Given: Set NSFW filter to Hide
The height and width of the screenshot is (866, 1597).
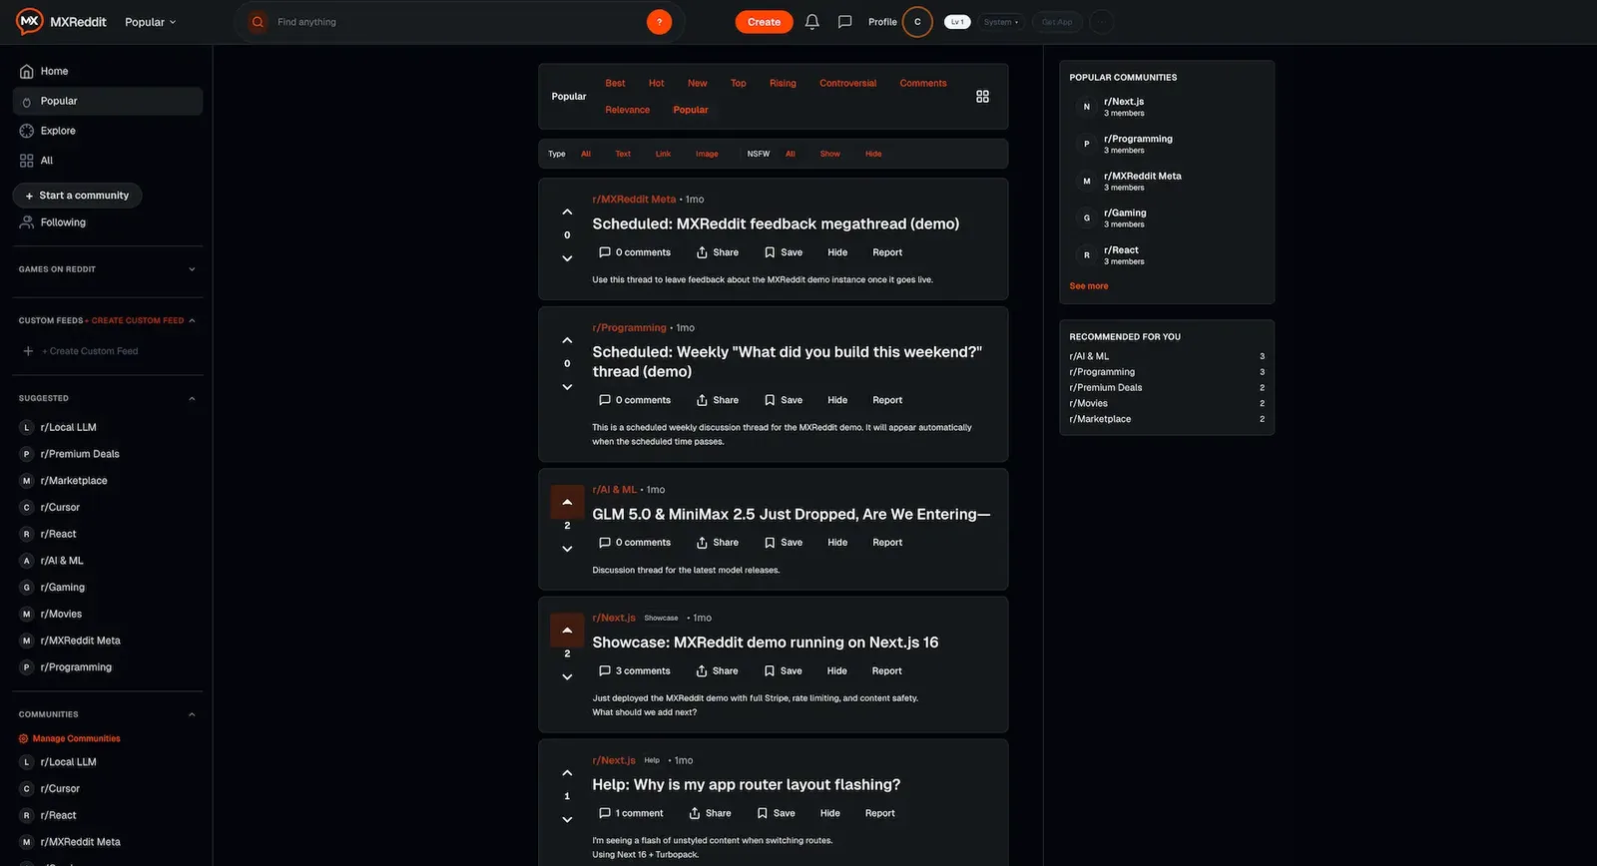Looking at the screenshot, I should coord(873,154).
